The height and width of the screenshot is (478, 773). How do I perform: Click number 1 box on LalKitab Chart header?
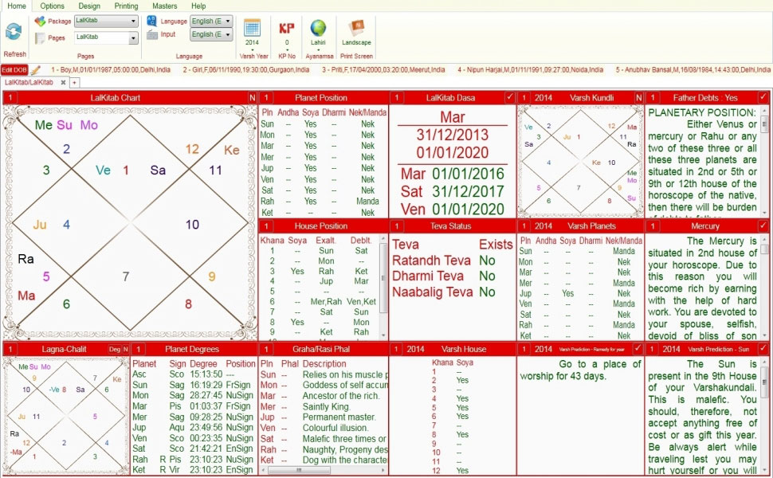[10, 97]
